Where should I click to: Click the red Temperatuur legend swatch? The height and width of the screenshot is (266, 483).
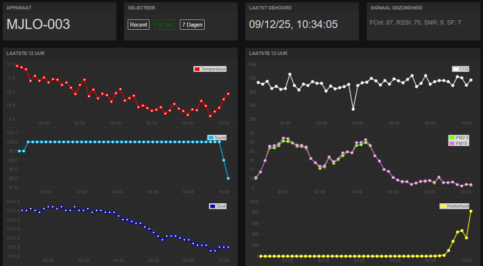pos(197,69)
